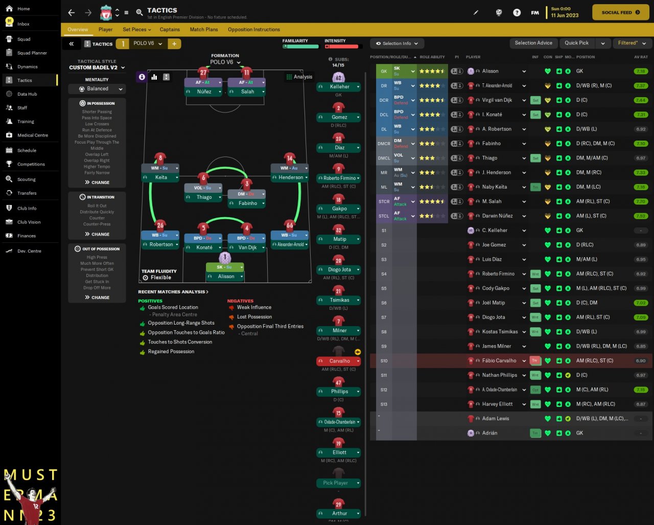Add a new tactic with the plus button
The height and width of the screenshot is (525, 654).
pos(174,44)
